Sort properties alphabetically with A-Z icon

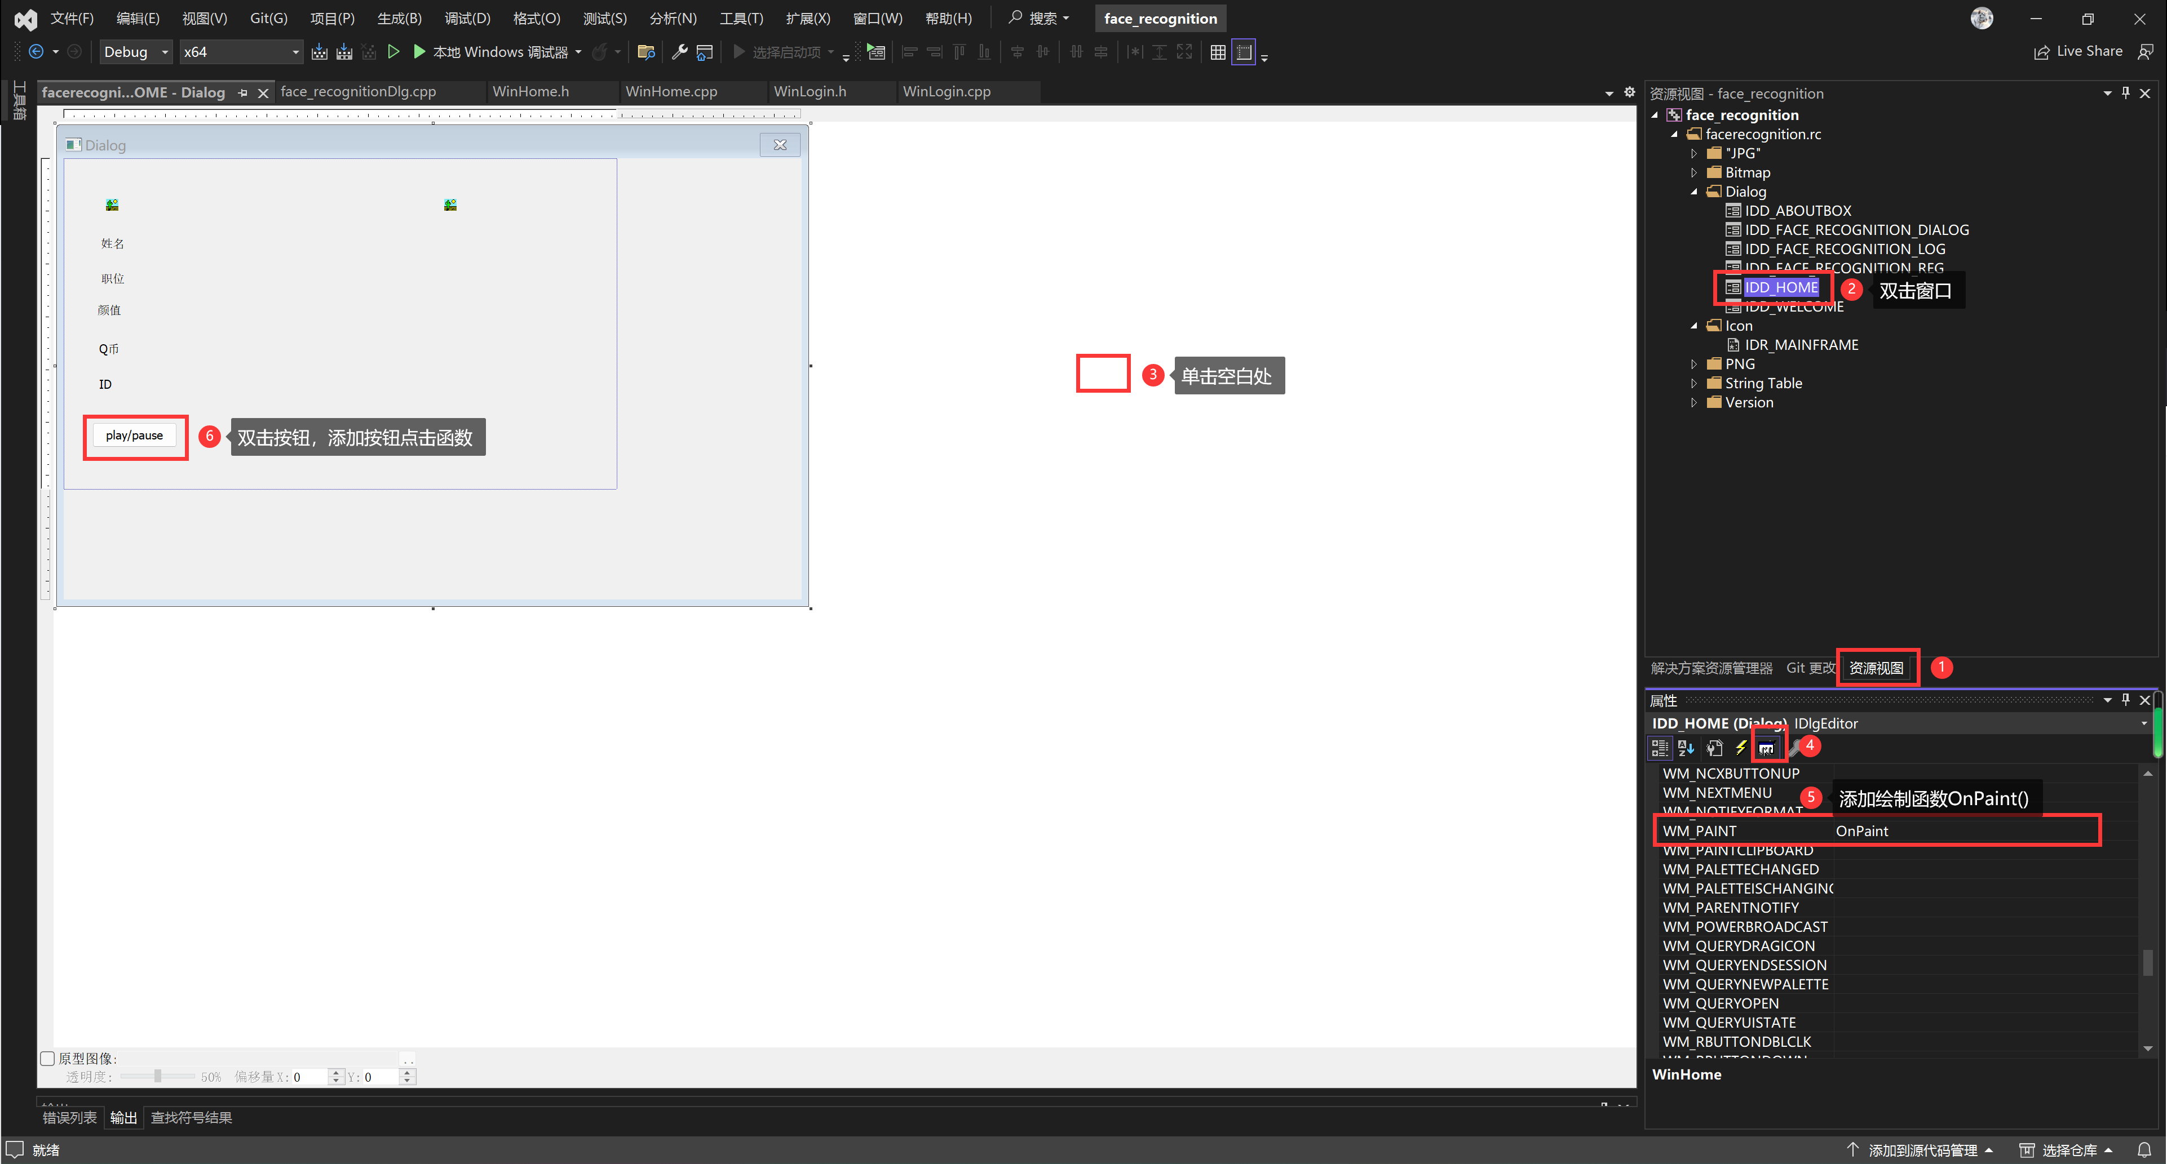coord(1686,748)
